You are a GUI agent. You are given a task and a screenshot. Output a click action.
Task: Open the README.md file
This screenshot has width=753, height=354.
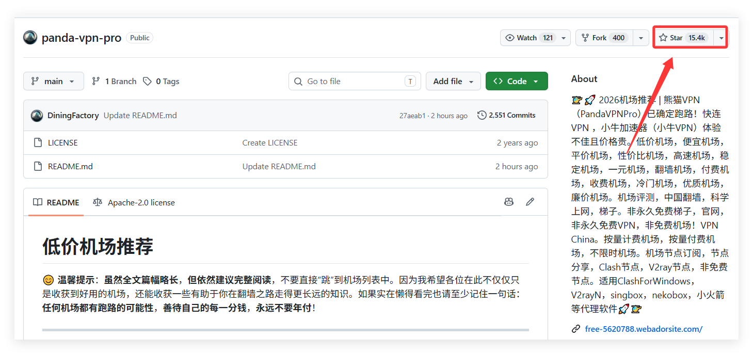coord(70,167)
